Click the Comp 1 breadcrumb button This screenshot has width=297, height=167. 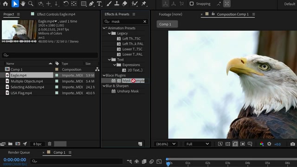[167, 24]
